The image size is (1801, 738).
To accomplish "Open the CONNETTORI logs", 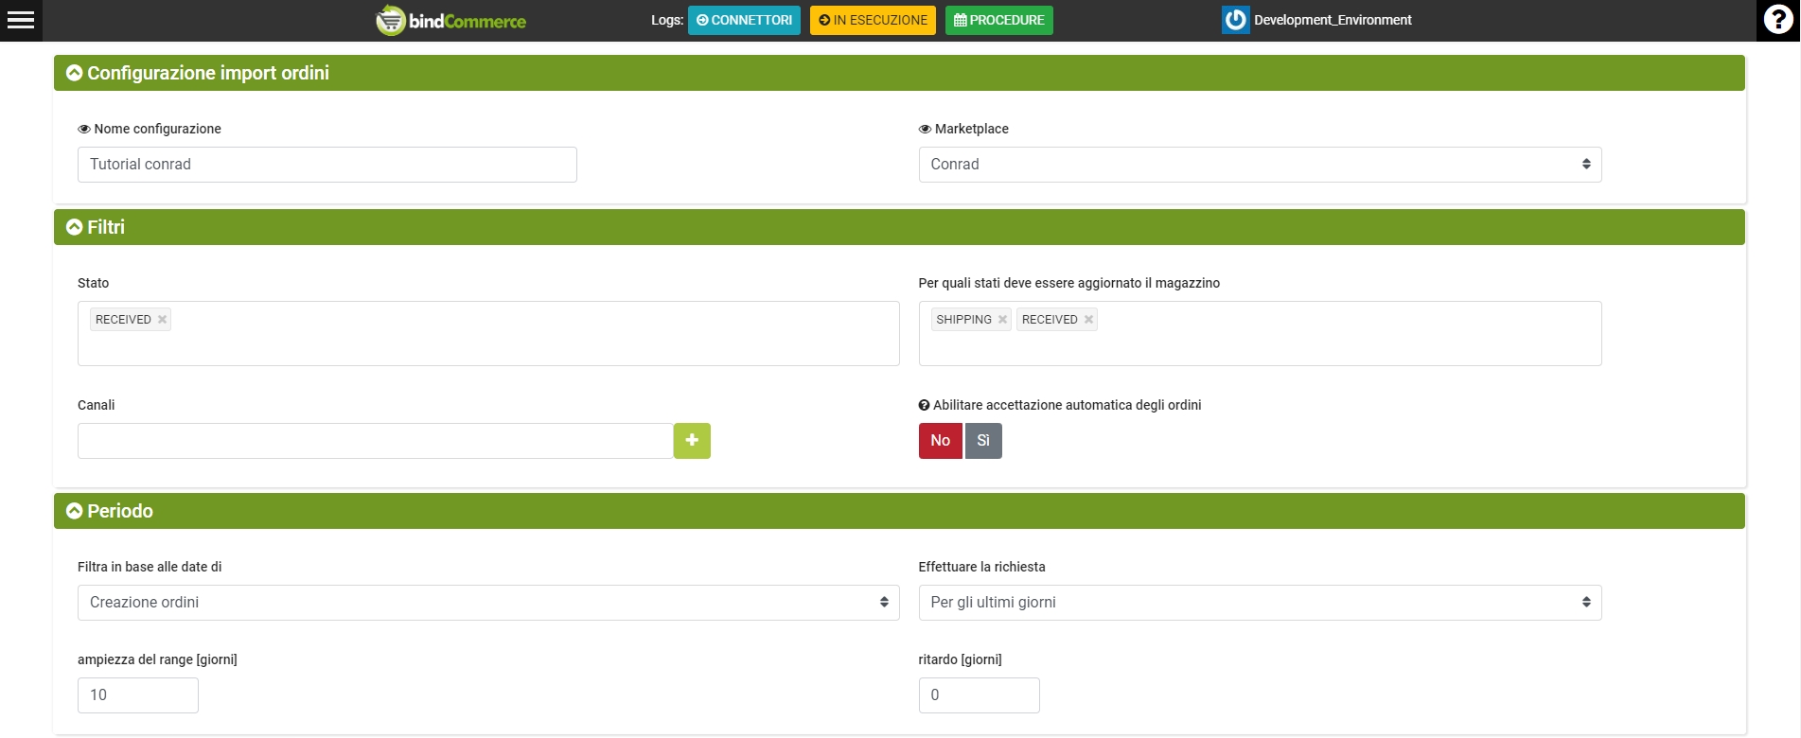I will [x=744, y=20].
